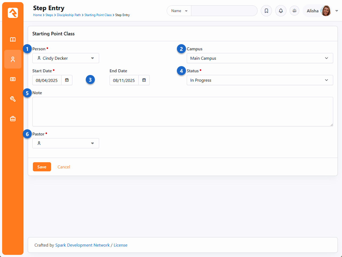342x257 pixels.
Task: Open the End Date calendar picker
Action: pyautogui.click(x=144, y=80)
